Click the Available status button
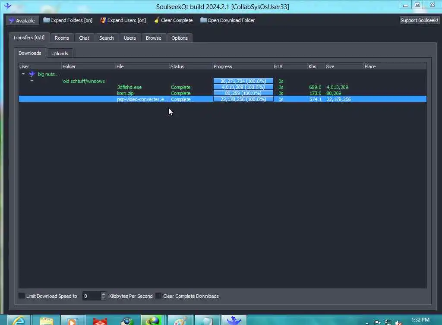This screenshot has height=325, width=442. pyautogui.click(x=22, y=21)
